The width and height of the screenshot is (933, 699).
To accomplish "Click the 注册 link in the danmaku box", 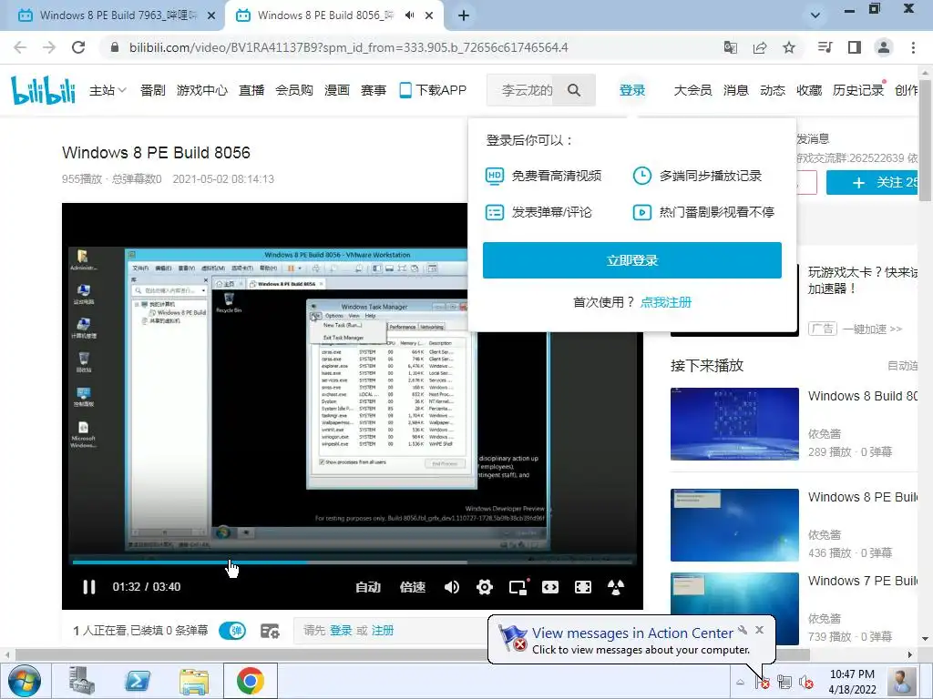I will pyautogui.click(x=383, y=631).
